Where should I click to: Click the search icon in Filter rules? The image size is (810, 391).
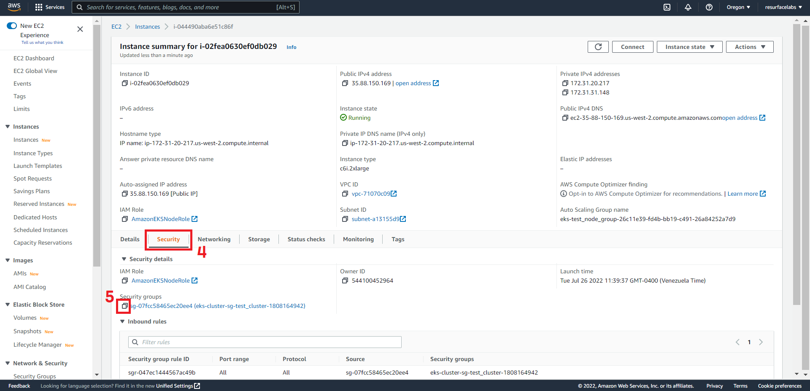135,342
